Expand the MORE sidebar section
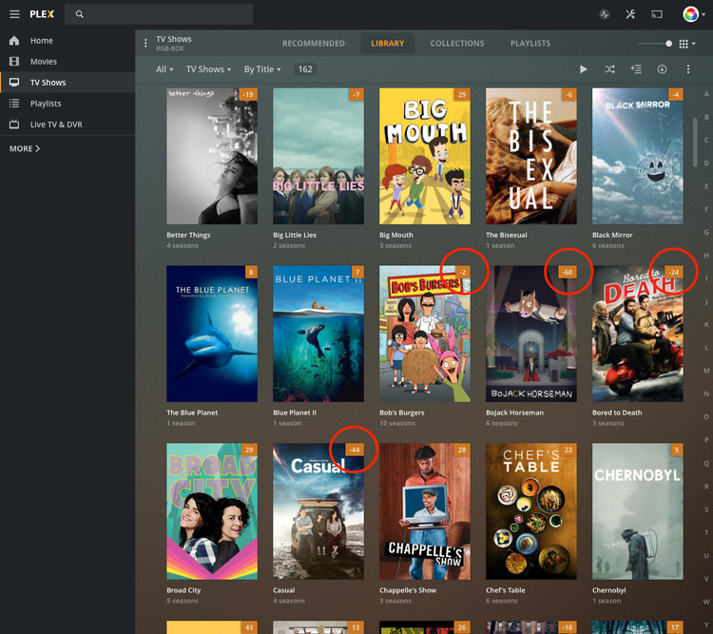Image resolution: width=713 pixels, height=634 pixels. pos(25,148)
